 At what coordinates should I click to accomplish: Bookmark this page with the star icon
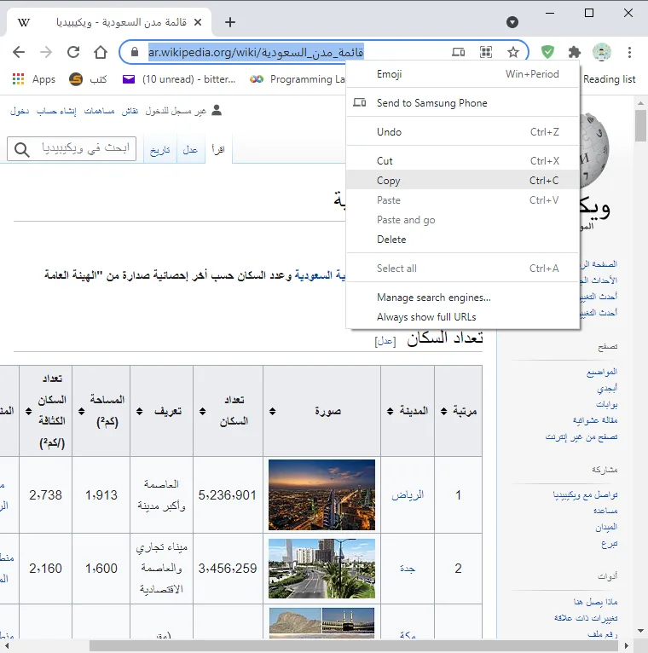point(513,52)
